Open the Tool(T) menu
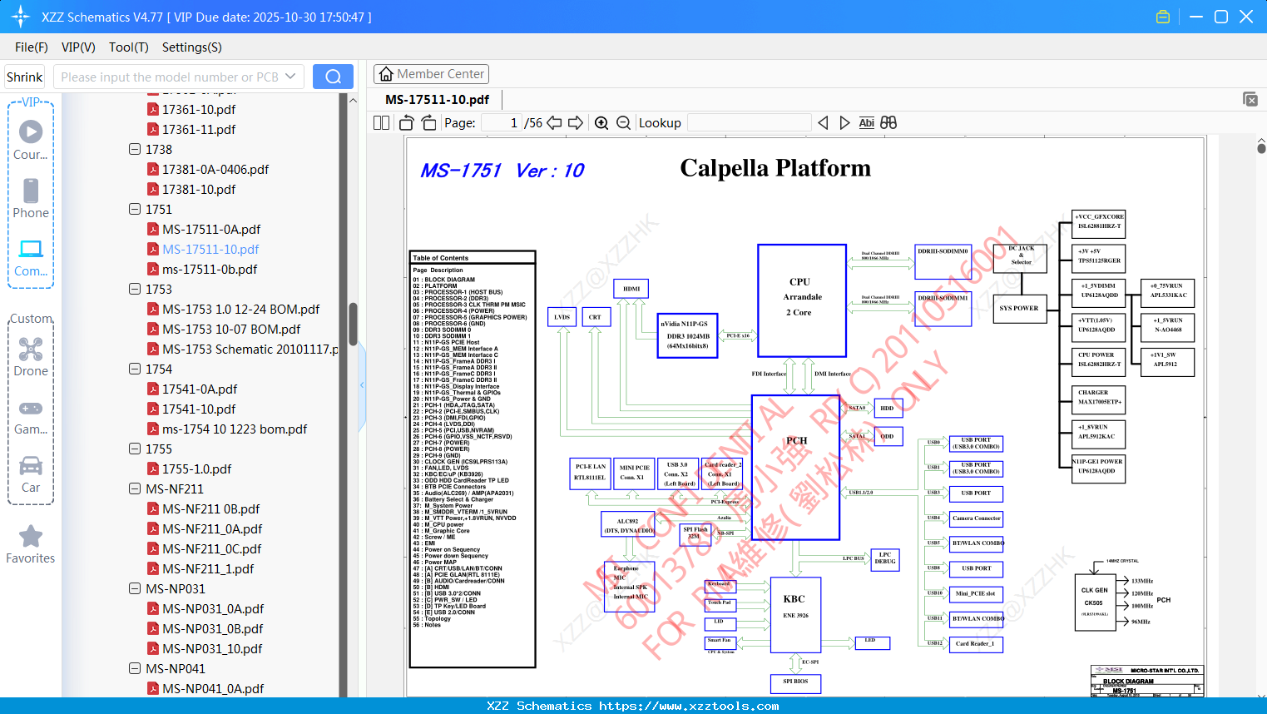1267x714 pixels. pyautogui.click(x=129, y=47)
